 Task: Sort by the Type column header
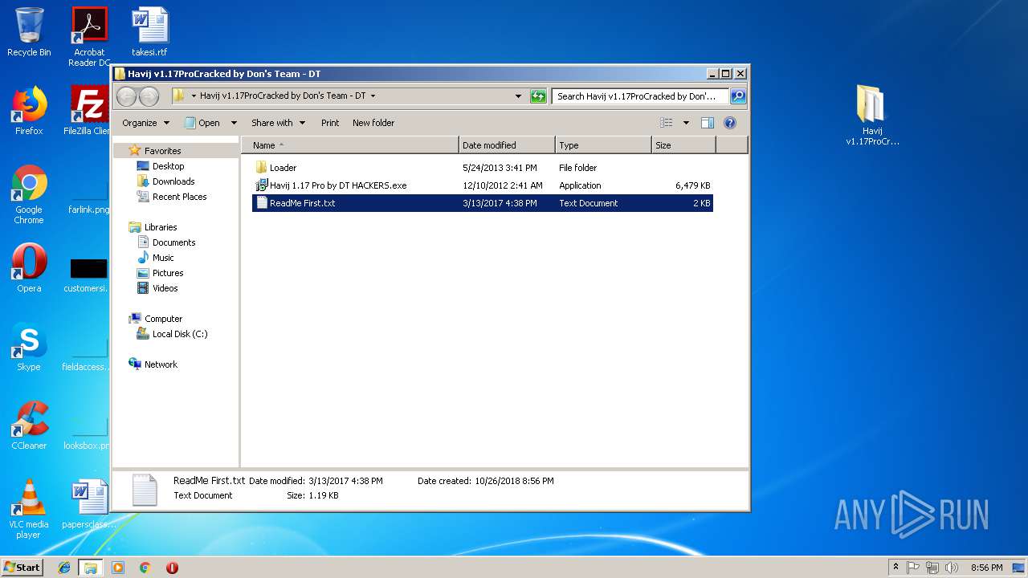(603, 145)
